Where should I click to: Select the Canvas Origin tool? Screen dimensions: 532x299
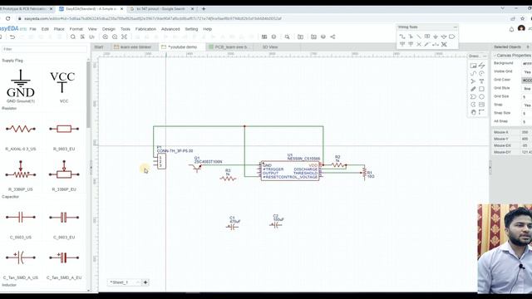point(481,112)
